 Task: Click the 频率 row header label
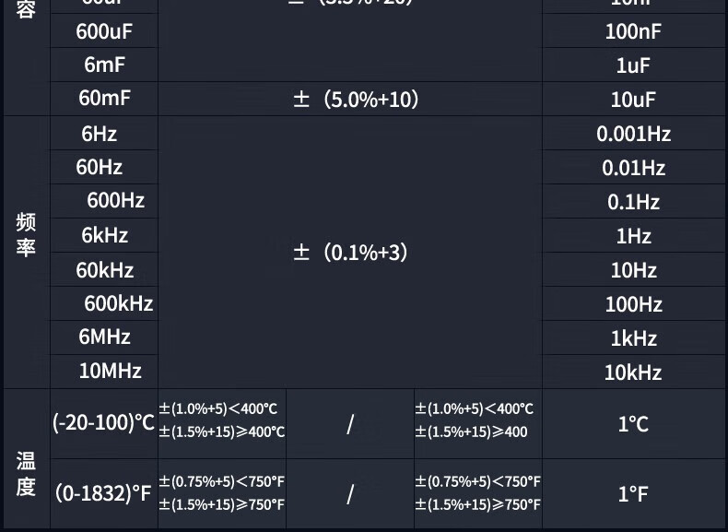pyautogui.click(x=26, y=235)
